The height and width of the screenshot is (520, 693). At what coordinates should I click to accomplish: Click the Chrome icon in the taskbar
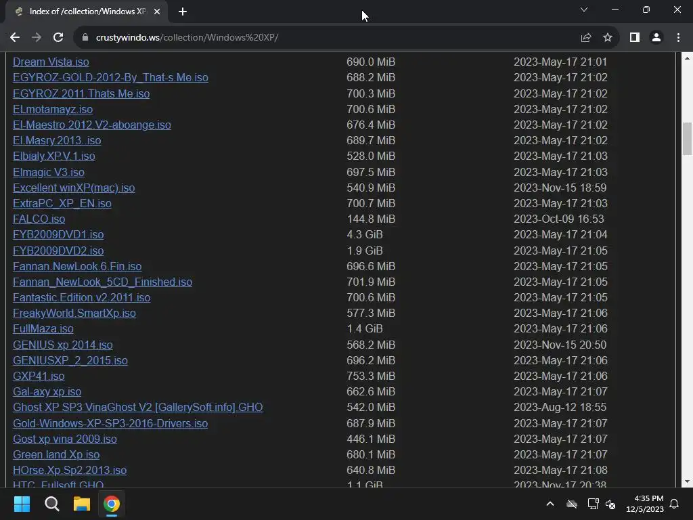click(112, 504)
